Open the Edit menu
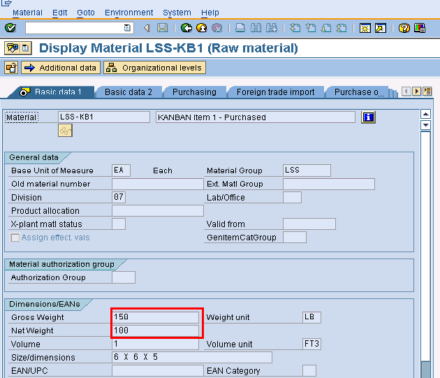 [60, 13]
